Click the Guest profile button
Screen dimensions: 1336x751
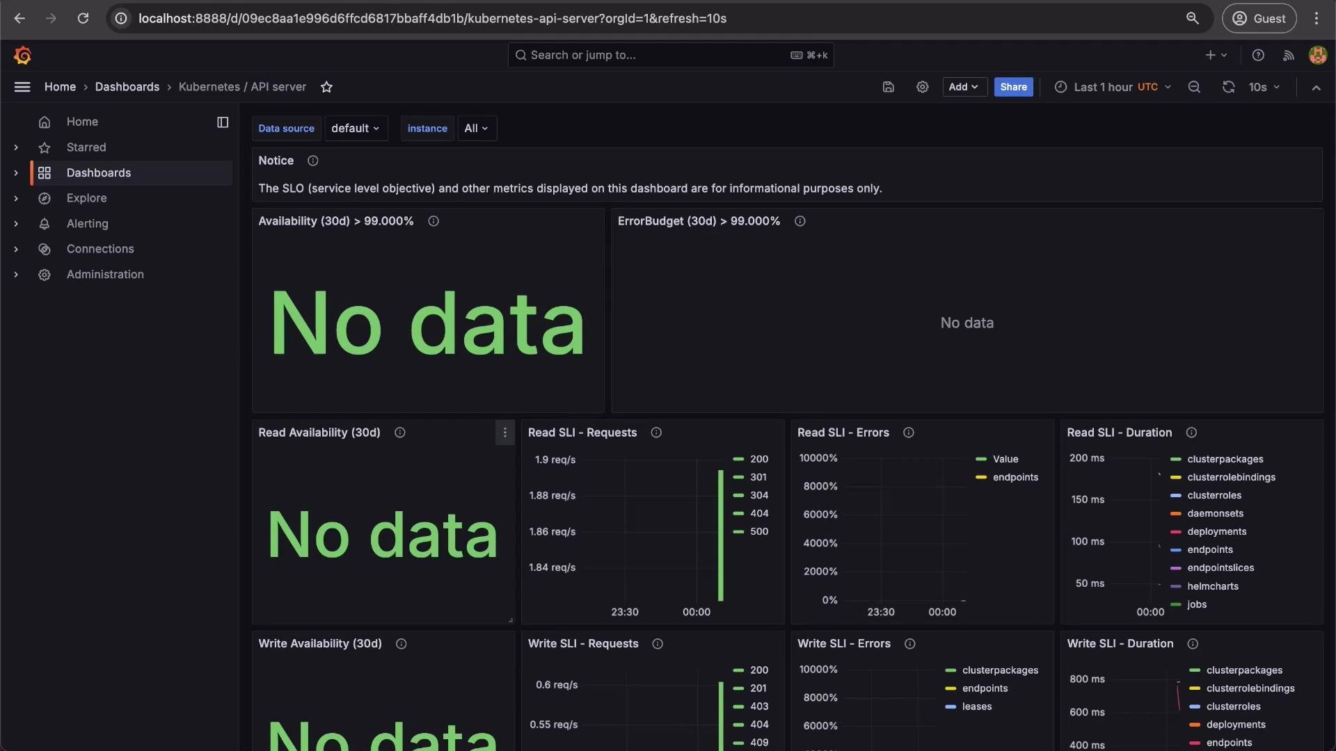point(1259,19)
